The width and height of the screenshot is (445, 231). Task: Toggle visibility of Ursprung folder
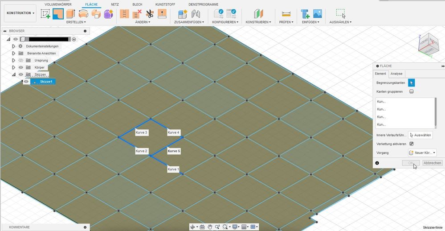tap(21, 60)
